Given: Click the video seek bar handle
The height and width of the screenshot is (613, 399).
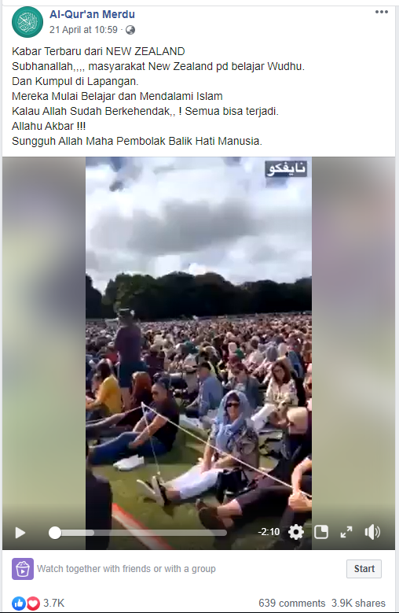Looking at the screenshot, I should coord(55,533).
